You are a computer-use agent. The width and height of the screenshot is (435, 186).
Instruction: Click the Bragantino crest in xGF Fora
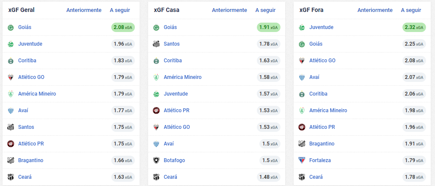click(301, 144)
